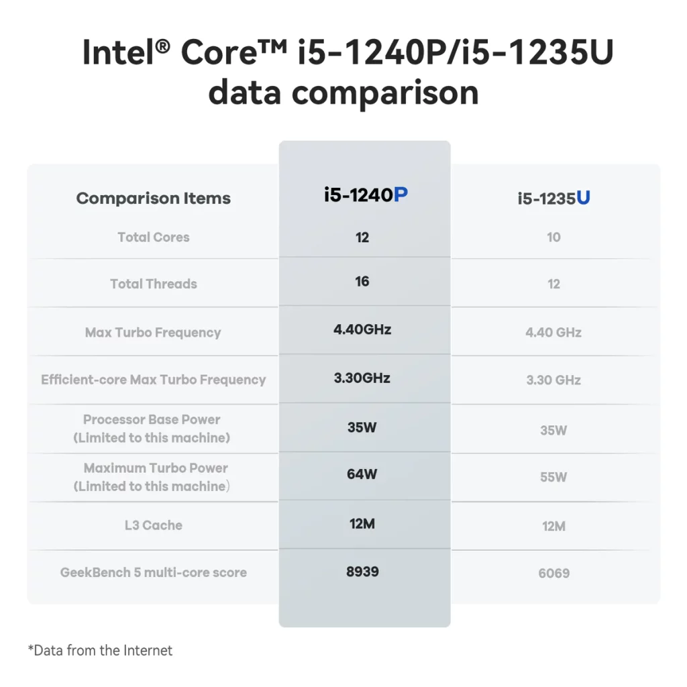Click the 4.40GHz value for i5-1240P

[362, 329]
